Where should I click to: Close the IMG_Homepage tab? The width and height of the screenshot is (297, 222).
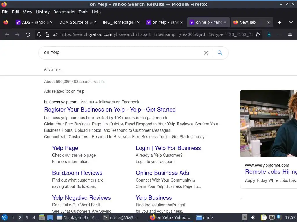[138, 22]
